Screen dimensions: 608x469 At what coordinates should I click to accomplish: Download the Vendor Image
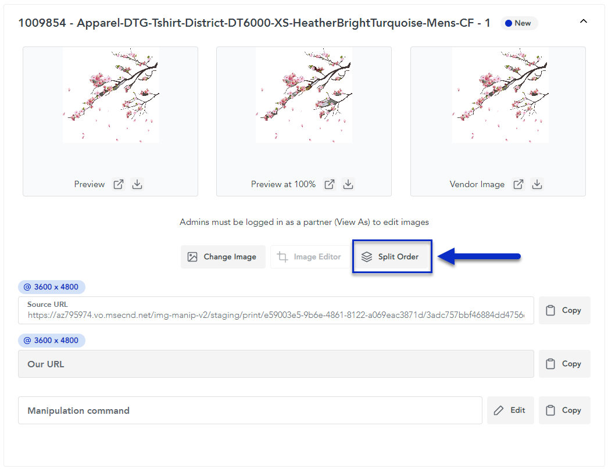(x=537, y=184)
